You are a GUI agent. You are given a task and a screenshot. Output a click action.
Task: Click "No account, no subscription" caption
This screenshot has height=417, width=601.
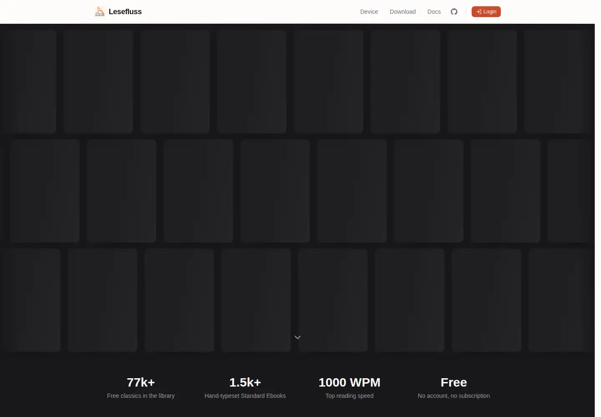[454, 396]
